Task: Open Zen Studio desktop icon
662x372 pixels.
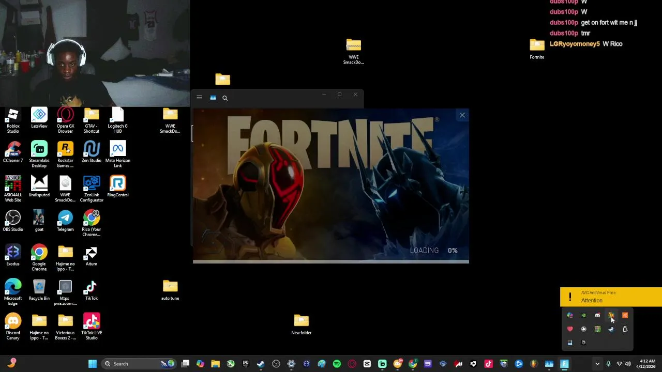Action: (92, 152)
